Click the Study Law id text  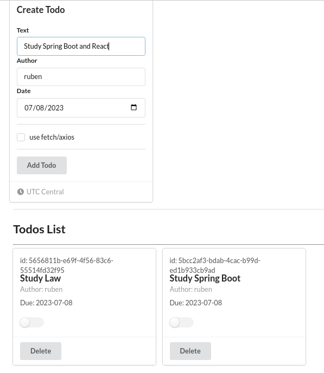tap(67, 265)
